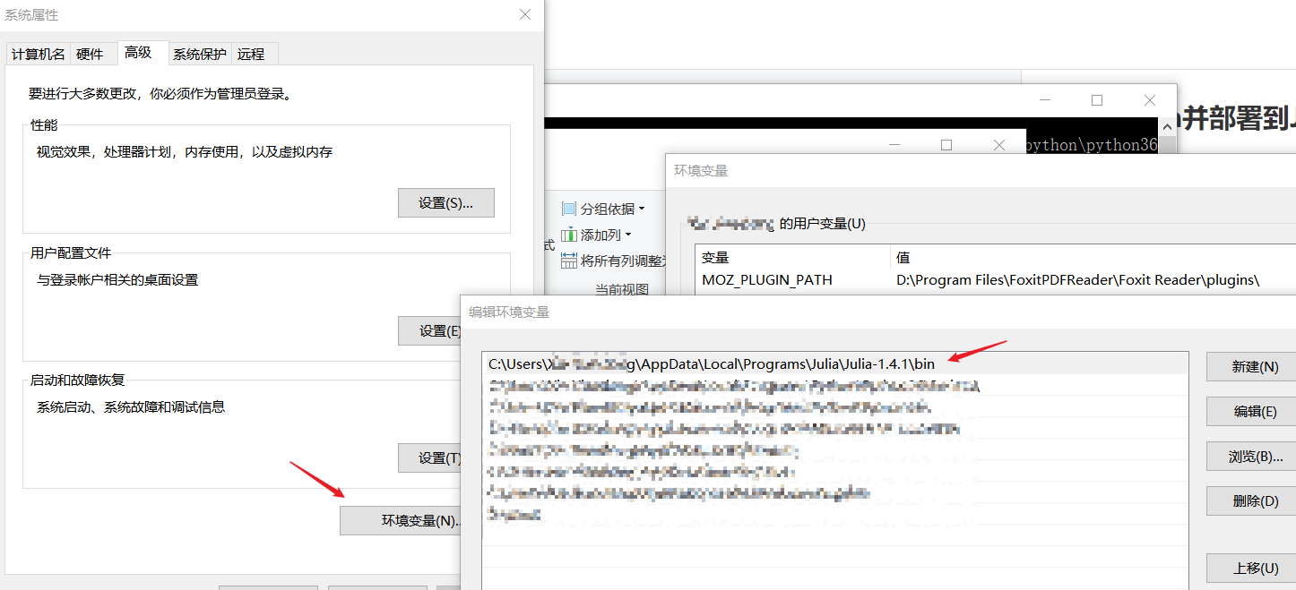The image size is (1296, 590).
Task: Open 分组依据 dropdown
Action: click(x=603, y=209)
